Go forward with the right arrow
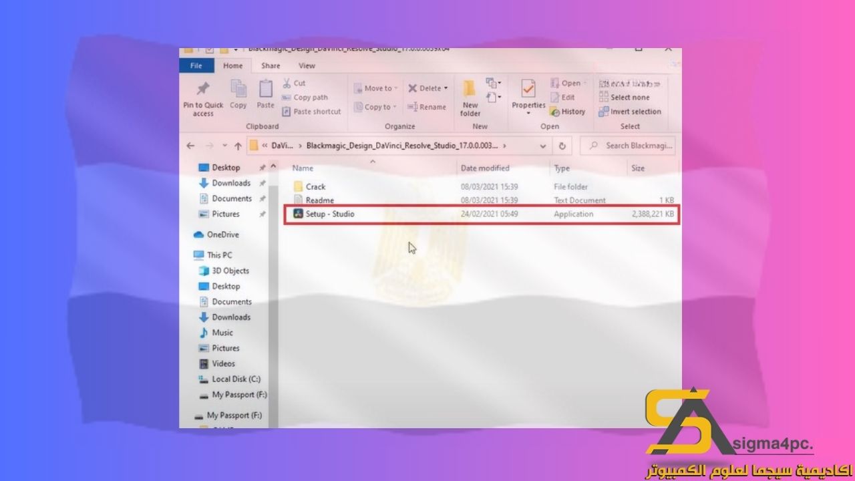 coord(208,146)
